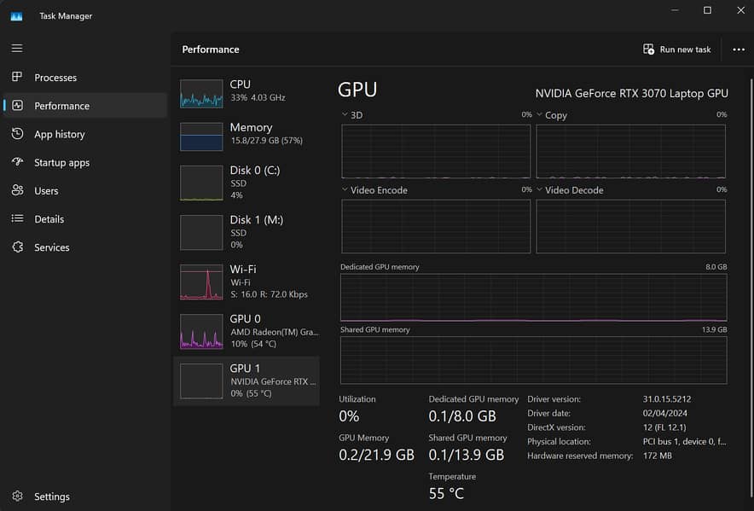Click the Users icon in sidebar
The height and width of the screenshot is (511, 754).
coord(17,190)
